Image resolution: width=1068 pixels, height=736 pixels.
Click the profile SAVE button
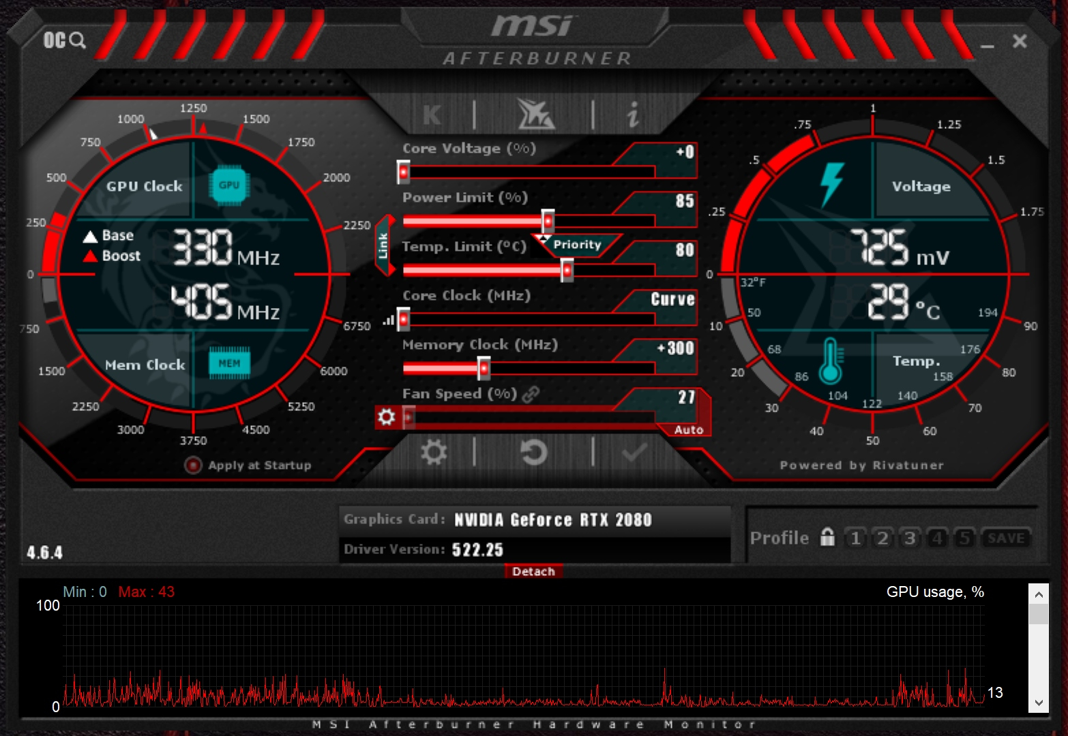[1006, 538]
